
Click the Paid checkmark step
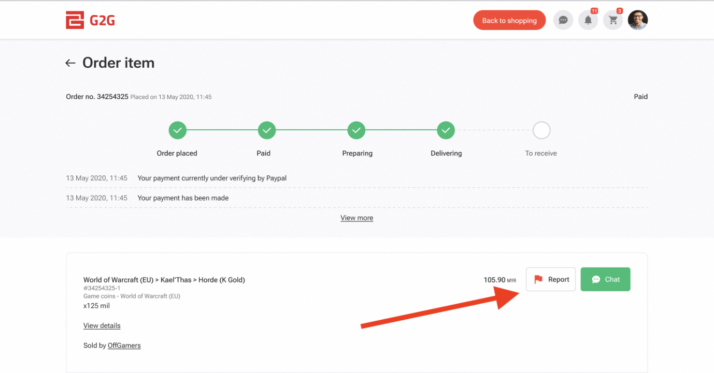tap(267, 130)
